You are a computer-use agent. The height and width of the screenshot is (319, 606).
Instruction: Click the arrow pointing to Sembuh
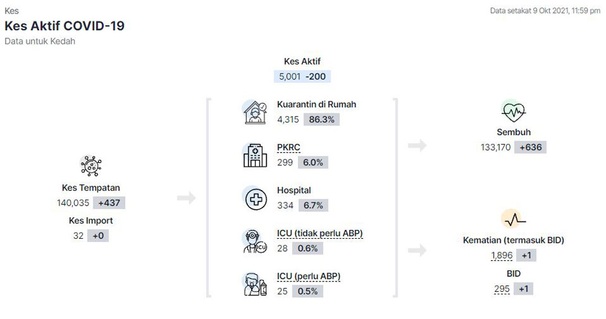tap(417, 146)
